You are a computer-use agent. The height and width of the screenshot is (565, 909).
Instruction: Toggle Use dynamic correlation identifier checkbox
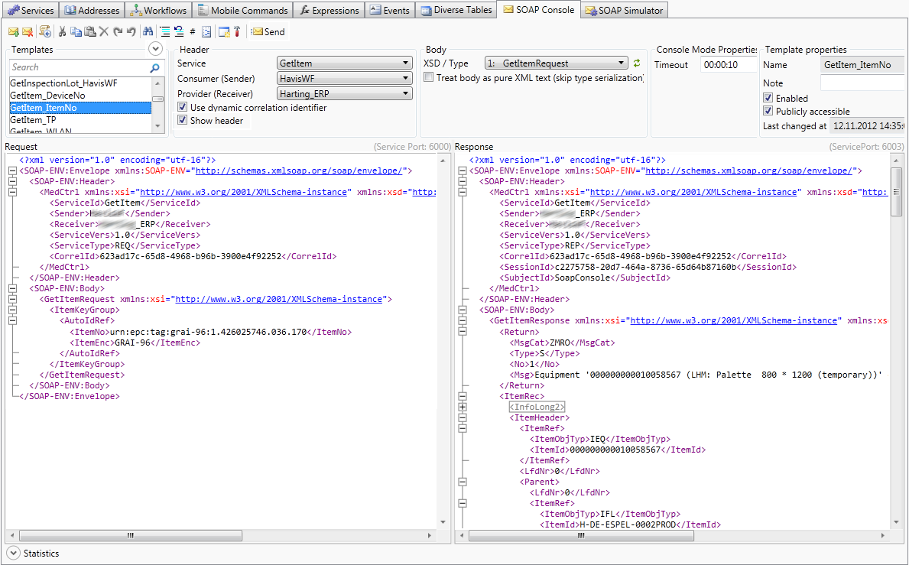point(183,108)
